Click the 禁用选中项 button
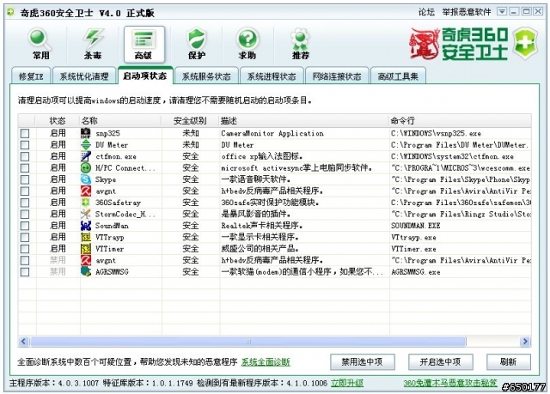This screenshot has width=550, height=394. [363, 361]
